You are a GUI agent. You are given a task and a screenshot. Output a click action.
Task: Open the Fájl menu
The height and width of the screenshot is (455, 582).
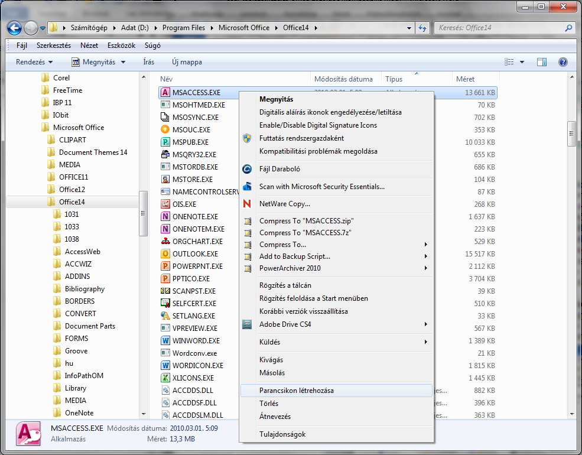point(22,45)
